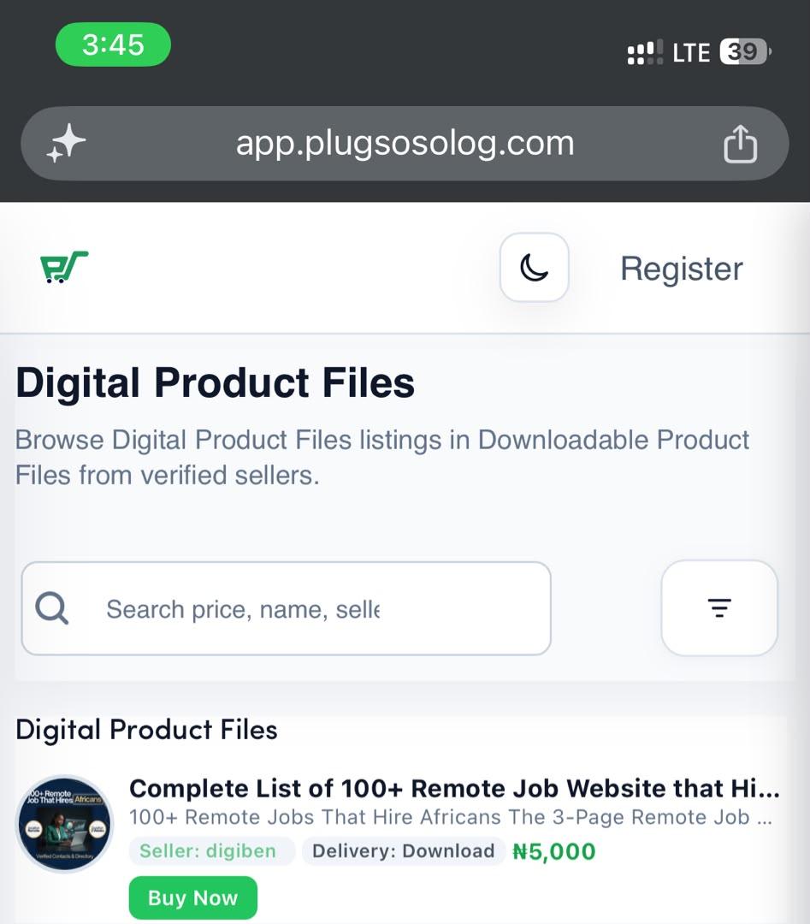Screen dimensions: 810x924
Task: Click the magnifying glass search icon
Action: (52, 608)
